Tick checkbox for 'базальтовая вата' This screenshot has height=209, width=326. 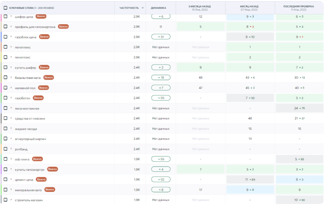[5, 77]
